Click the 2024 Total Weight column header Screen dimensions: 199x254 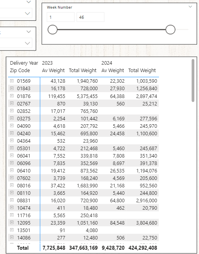[x=142, y=71]
